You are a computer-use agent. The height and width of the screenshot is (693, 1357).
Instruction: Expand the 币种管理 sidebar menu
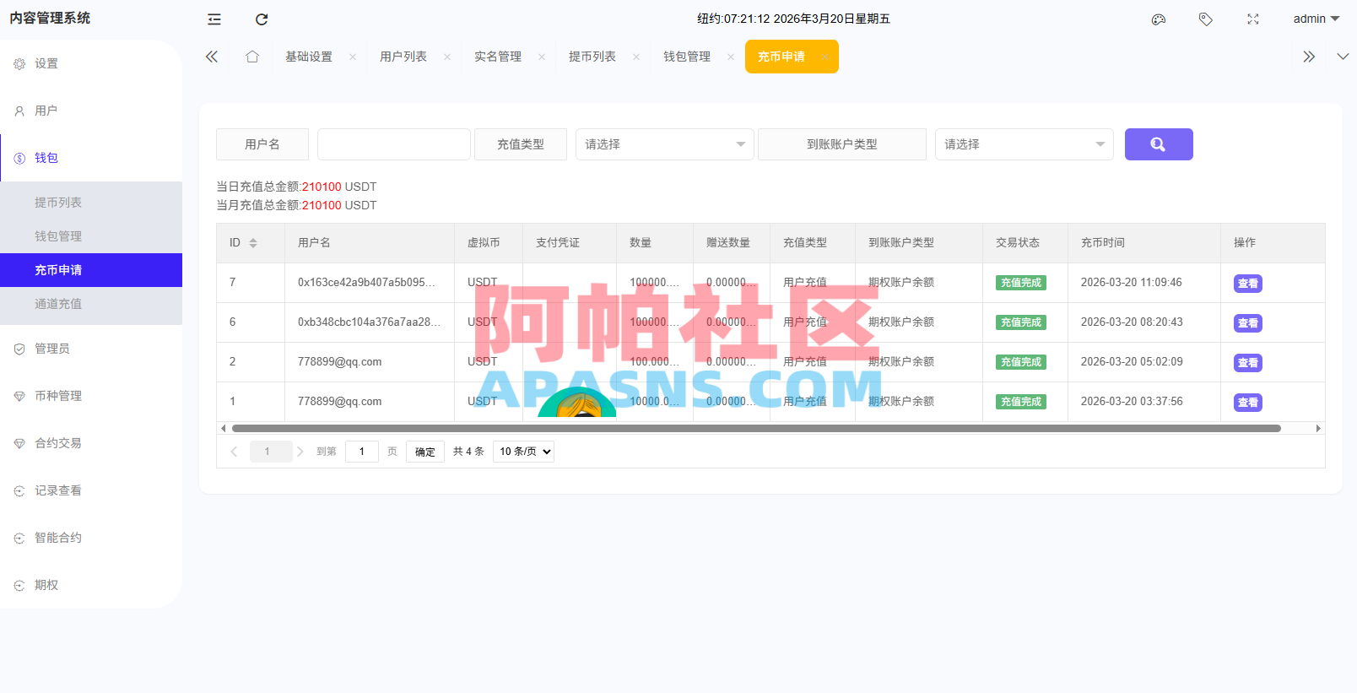click(x=91, y=396)
